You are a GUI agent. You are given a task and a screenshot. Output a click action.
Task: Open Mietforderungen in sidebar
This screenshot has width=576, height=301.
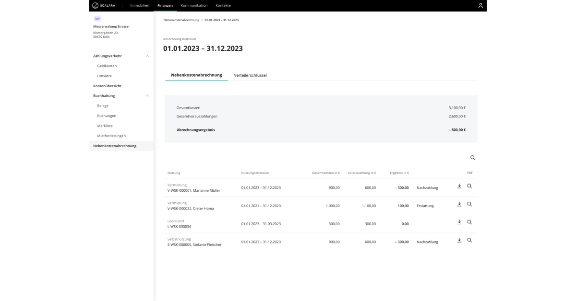pyautogui.click(x=111, y=136)
